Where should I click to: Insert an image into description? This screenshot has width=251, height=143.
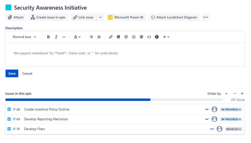point(118,37)
